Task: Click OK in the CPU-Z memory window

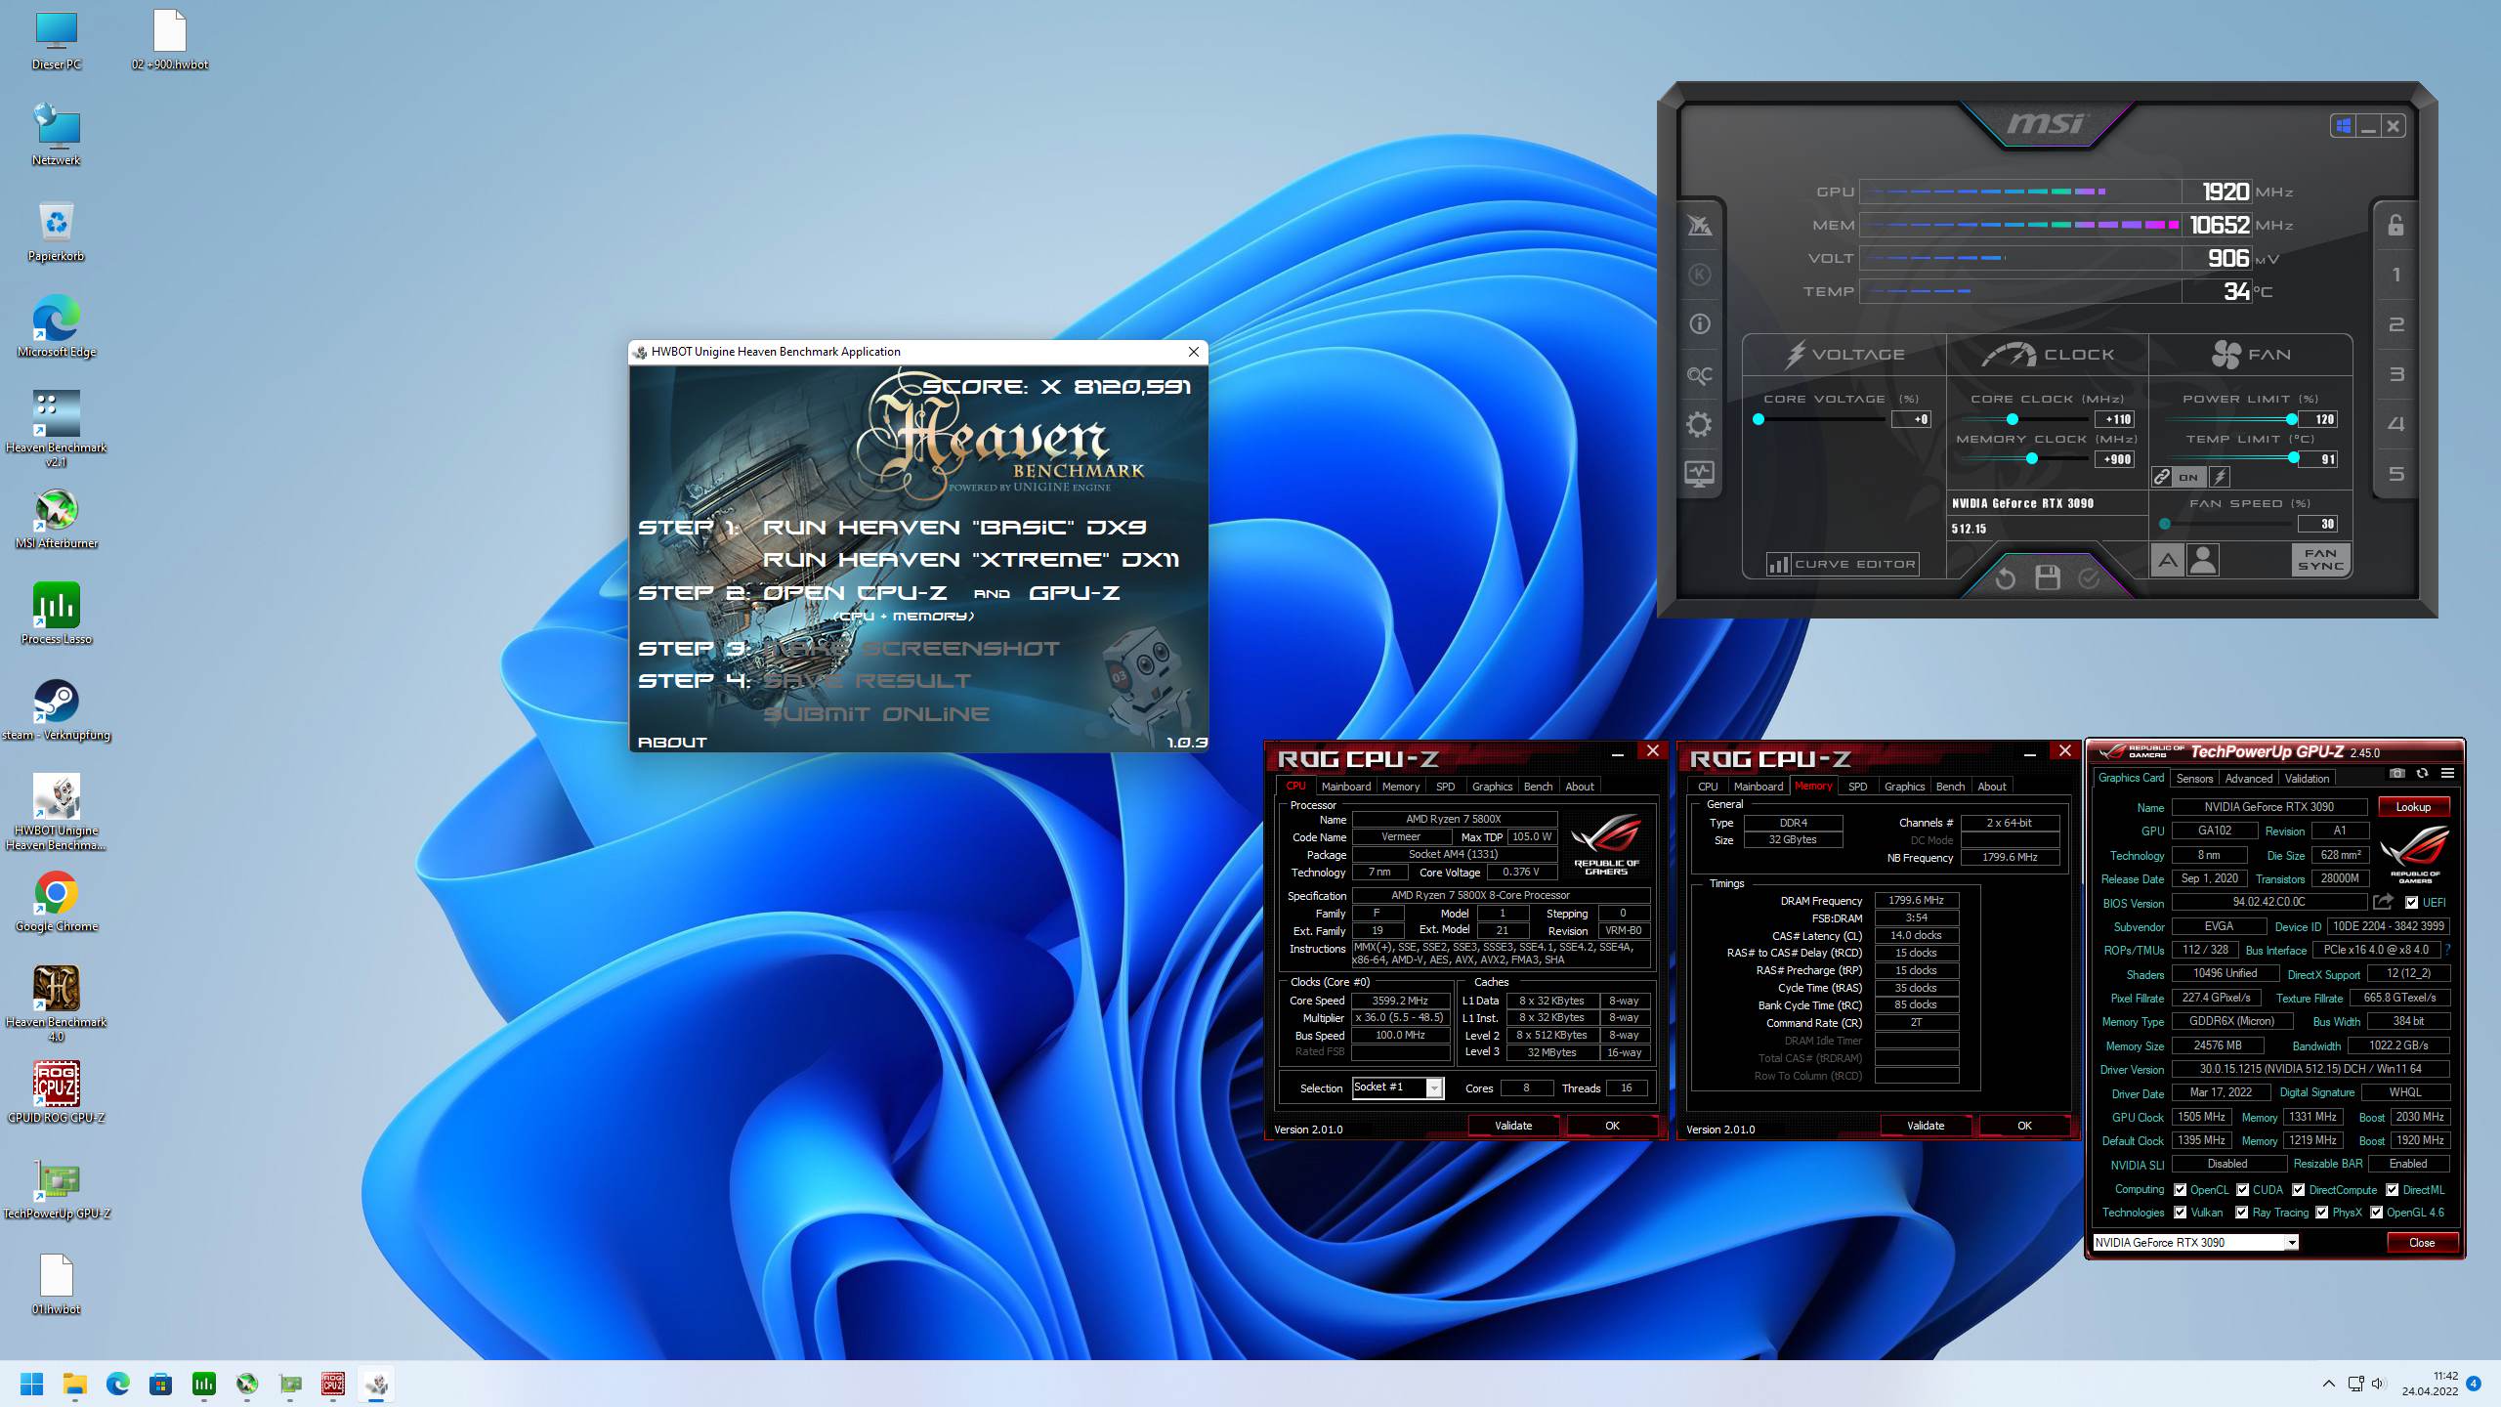Action: click(2024, 1126)
